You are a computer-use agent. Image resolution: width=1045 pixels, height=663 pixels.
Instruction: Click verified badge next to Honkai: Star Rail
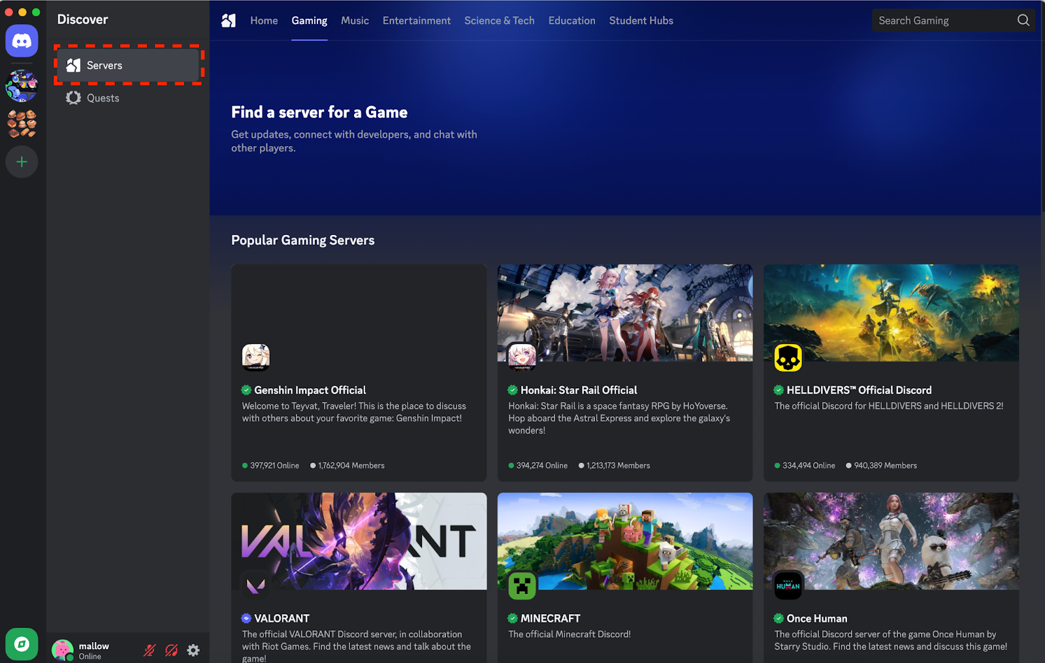(513, 390)
